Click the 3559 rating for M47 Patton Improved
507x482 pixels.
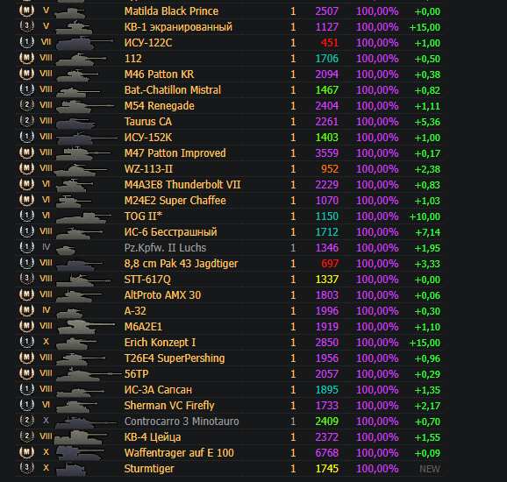(327, 153)
